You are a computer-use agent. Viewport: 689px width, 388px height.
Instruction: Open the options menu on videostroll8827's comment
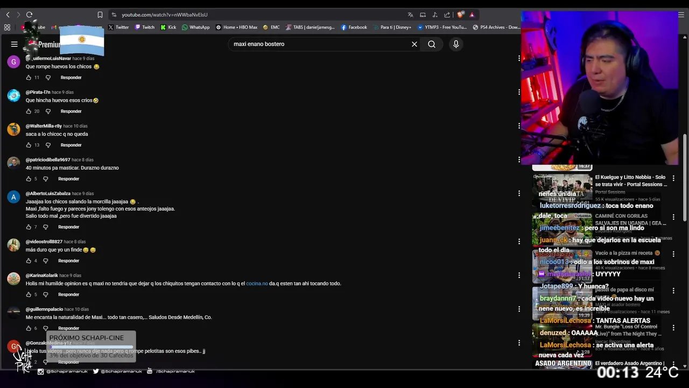click(x=519, y=241)
